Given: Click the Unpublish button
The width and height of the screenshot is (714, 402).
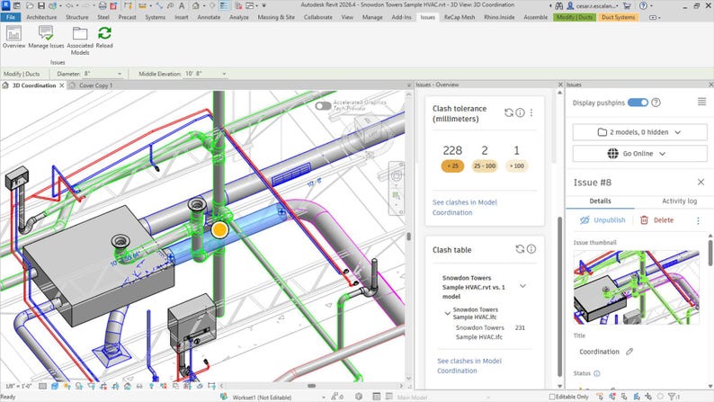Looking at the screenshot, I should (x=602, y=220).
